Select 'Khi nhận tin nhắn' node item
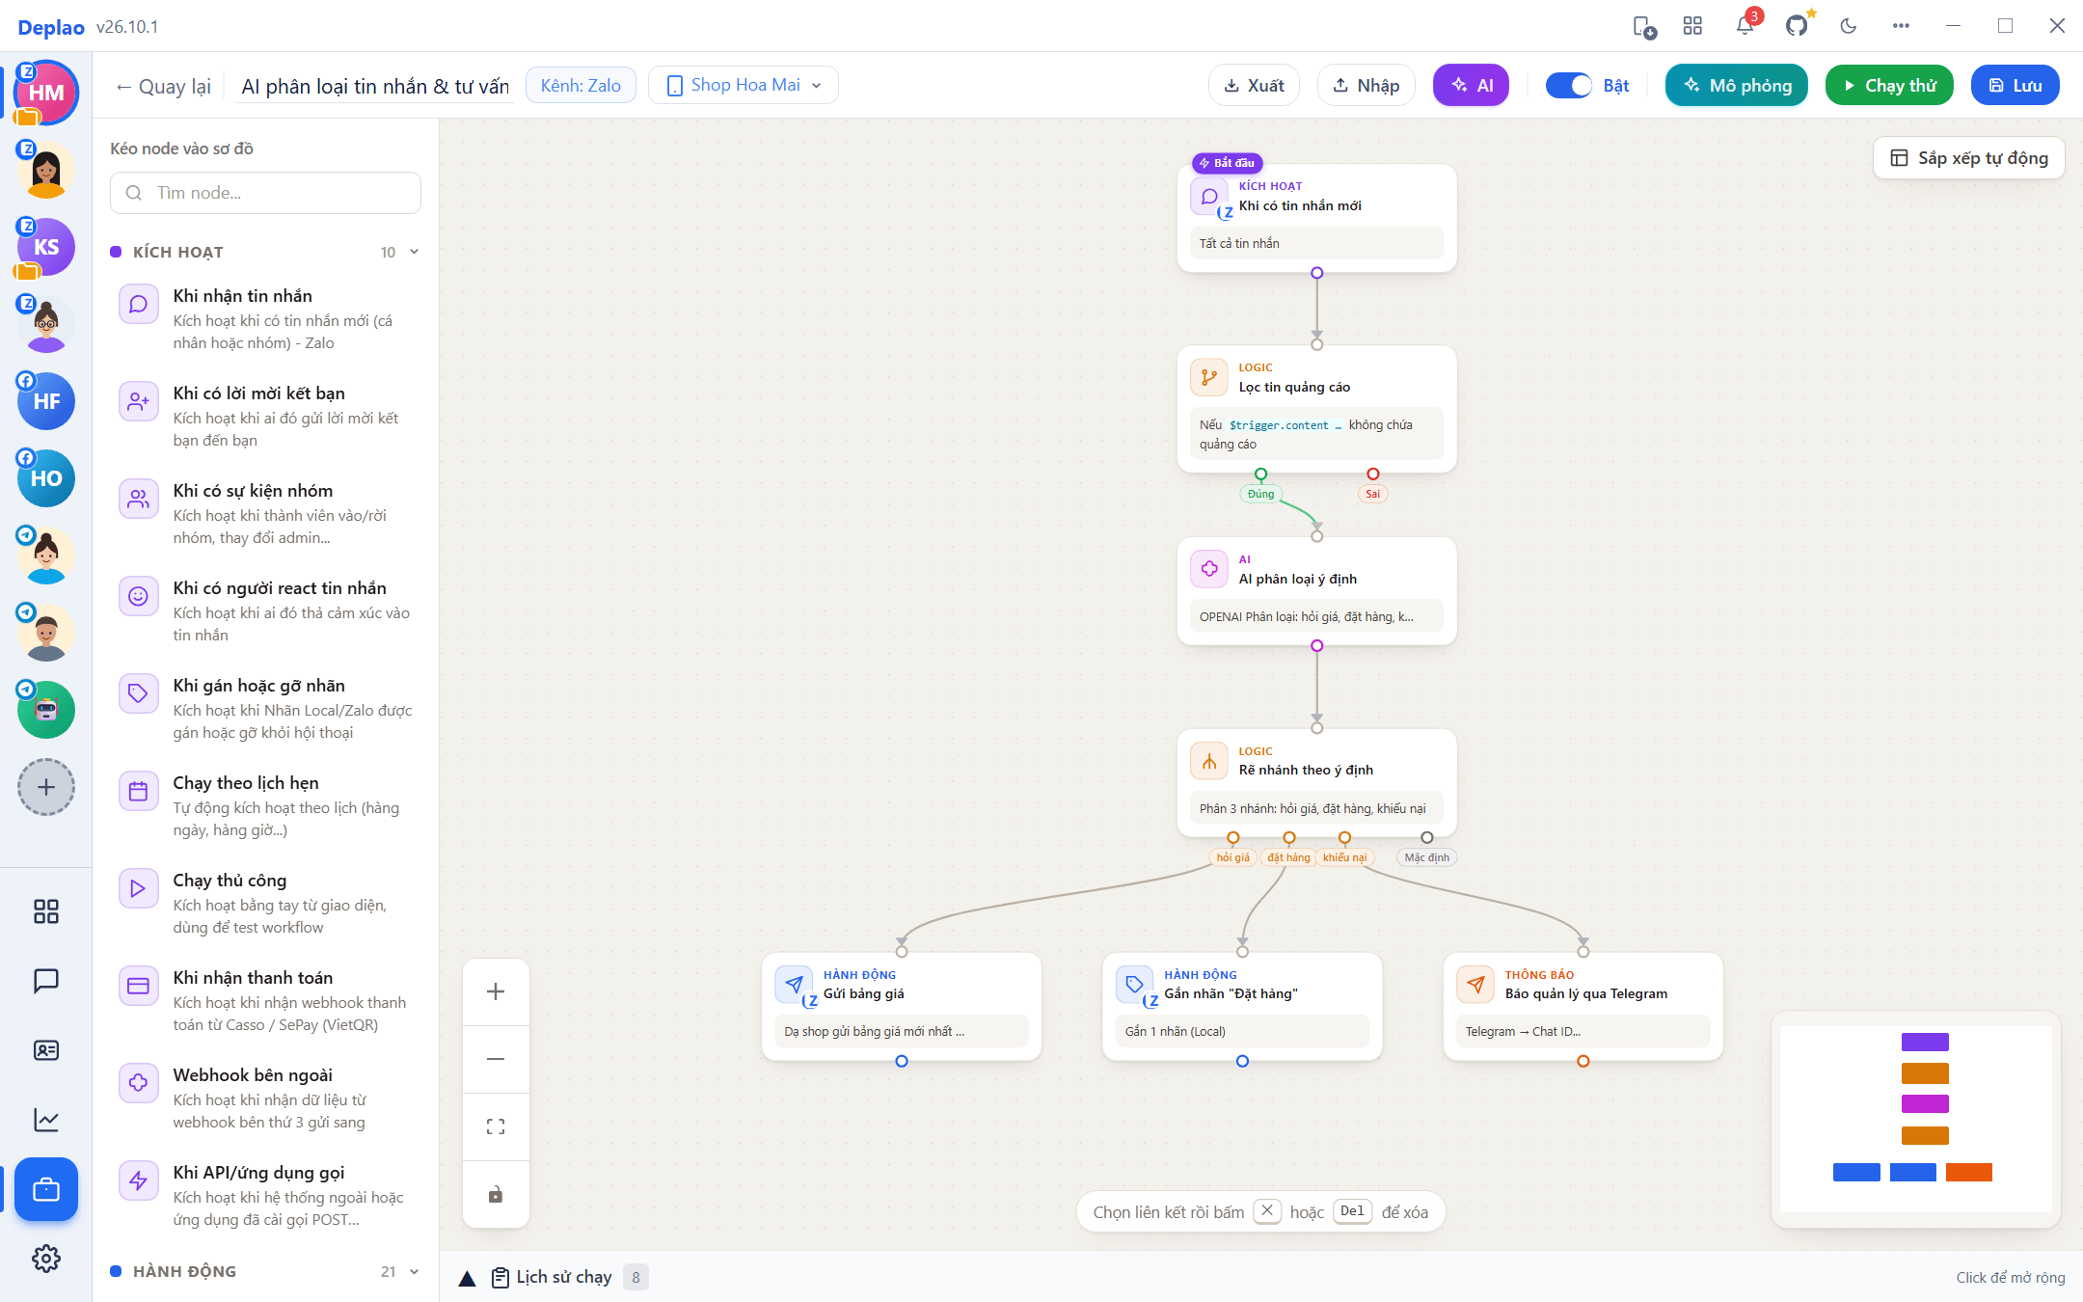Screen dimensions: 2083x1302 (265, 319)
